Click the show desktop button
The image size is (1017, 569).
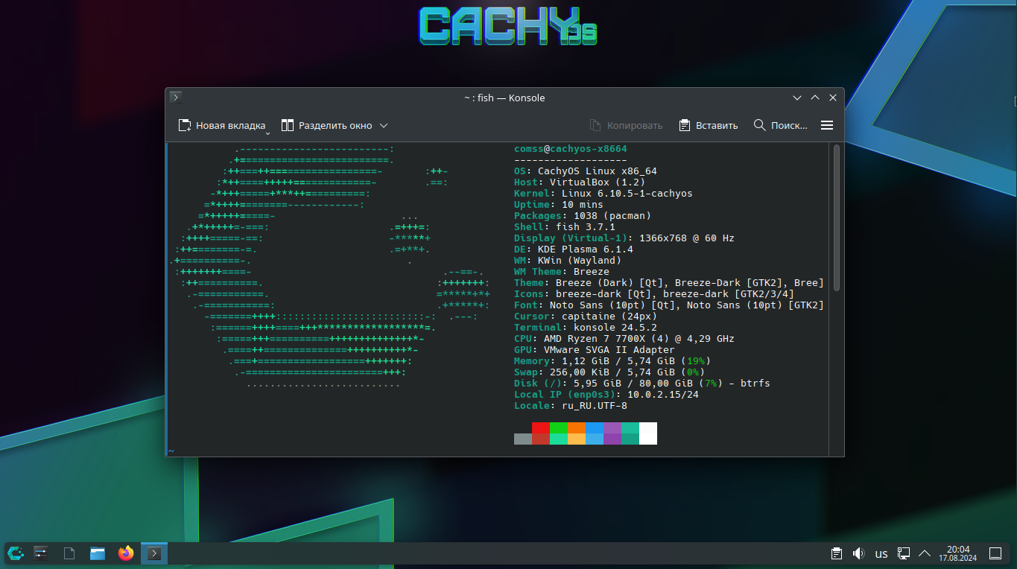tap(995, 553)
